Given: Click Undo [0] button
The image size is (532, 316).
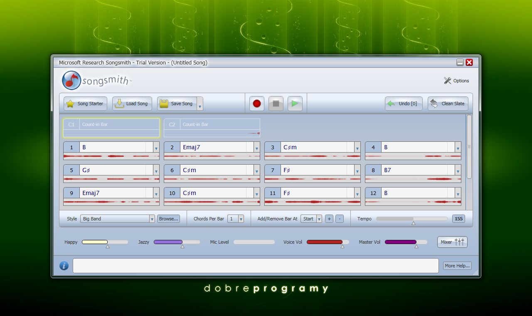Looking at the screenshot, I should point(404,104).
